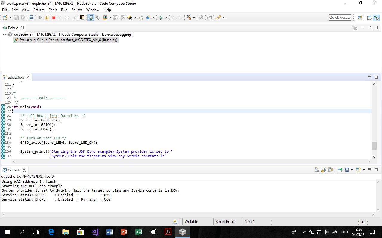This screenshot has height=238, width=382.
Task: Open the New file dropdown arrow
Action: point(10,18)
